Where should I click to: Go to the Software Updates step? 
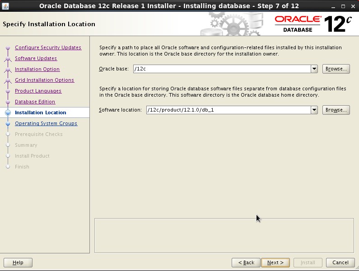tap(36, 58)
